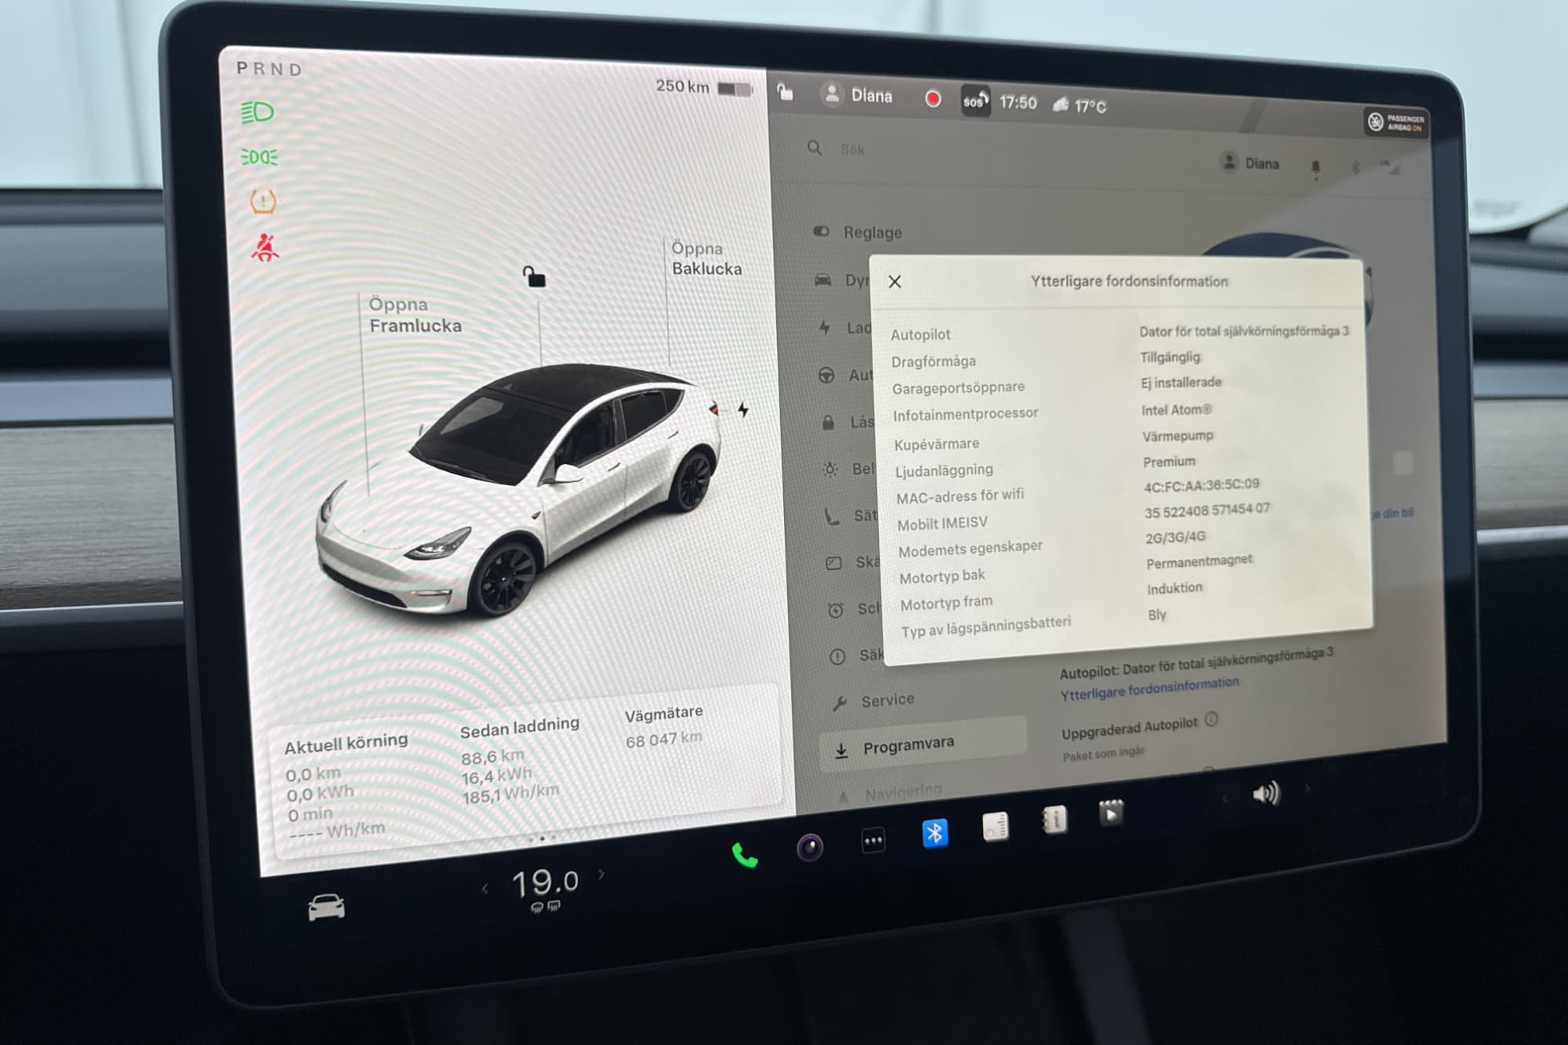Open the Theater video app
The image size is (1568, 1045).
[x=1111, y=814]
